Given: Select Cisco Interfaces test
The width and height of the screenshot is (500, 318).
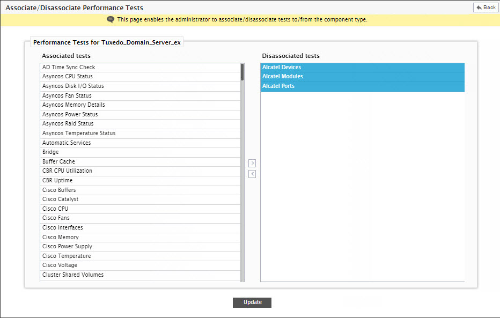Looking at the screenshot, I should [141, 227].
